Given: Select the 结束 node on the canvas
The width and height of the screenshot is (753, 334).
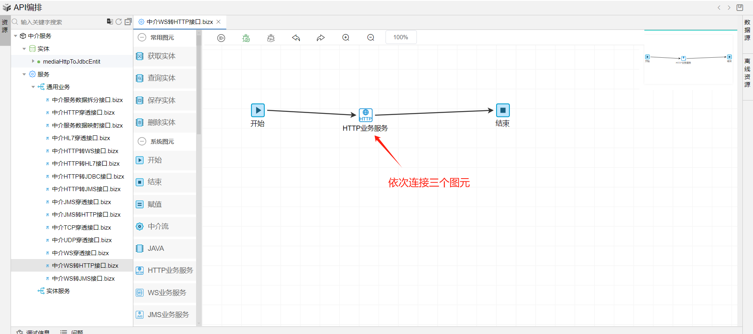Looking at the screenshot, I should [x=503, y=110].
